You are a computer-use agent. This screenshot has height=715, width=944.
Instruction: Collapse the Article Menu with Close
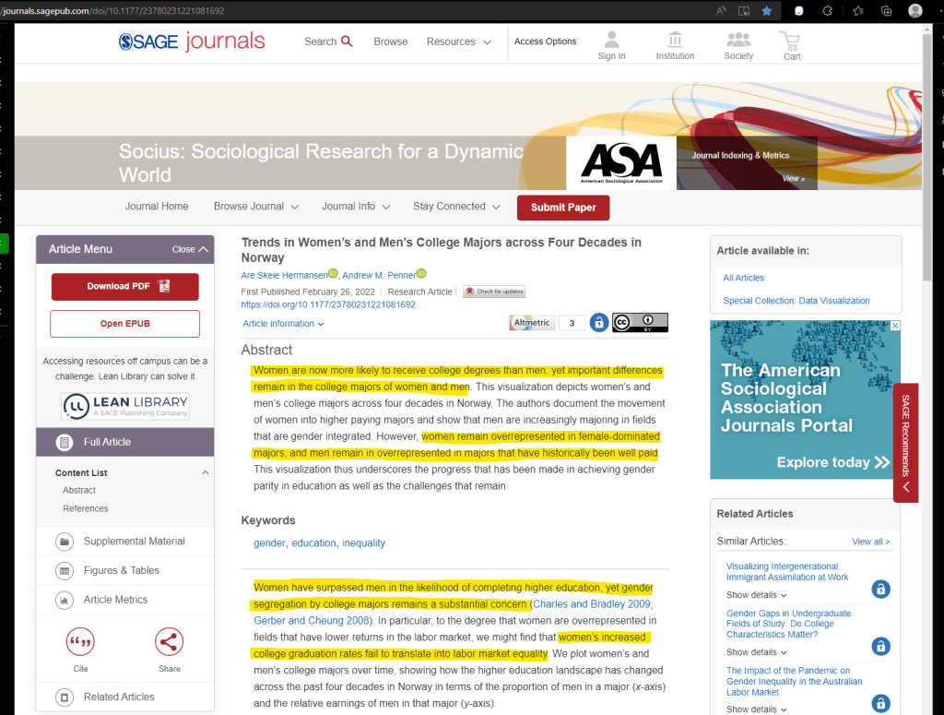coord(190,249)
